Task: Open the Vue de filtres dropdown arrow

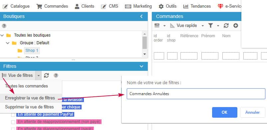Action: [x=39, y=75]
